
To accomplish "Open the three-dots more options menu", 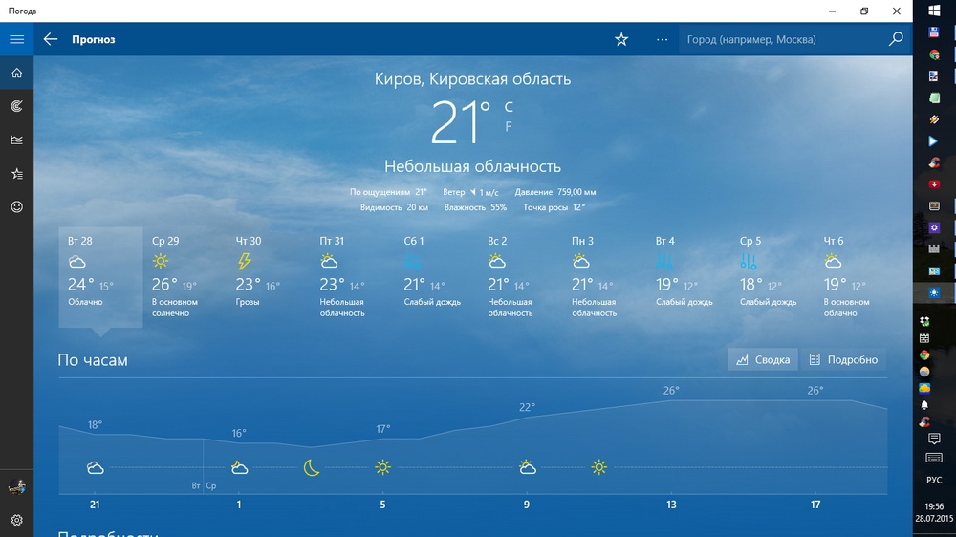I will pos(663,39).
